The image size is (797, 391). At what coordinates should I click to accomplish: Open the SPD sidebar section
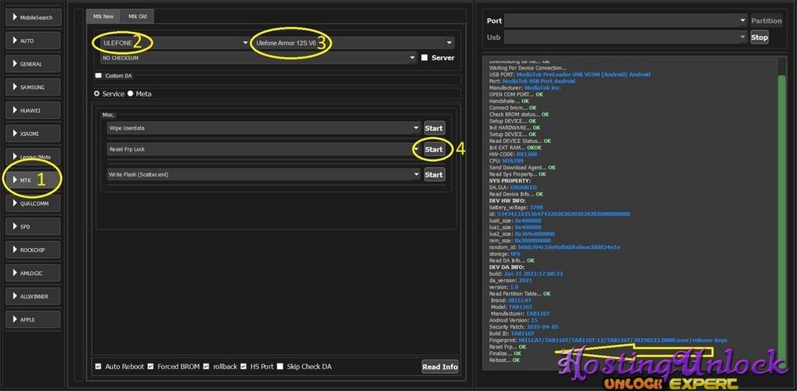click(x=33, y=227)
